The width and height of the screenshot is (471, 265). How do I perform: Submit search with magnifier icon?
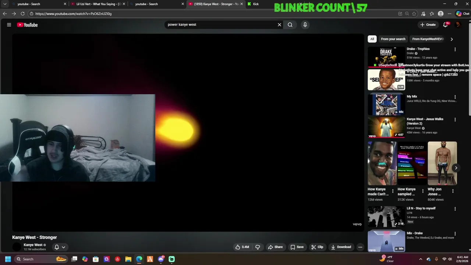pos(290,25)
